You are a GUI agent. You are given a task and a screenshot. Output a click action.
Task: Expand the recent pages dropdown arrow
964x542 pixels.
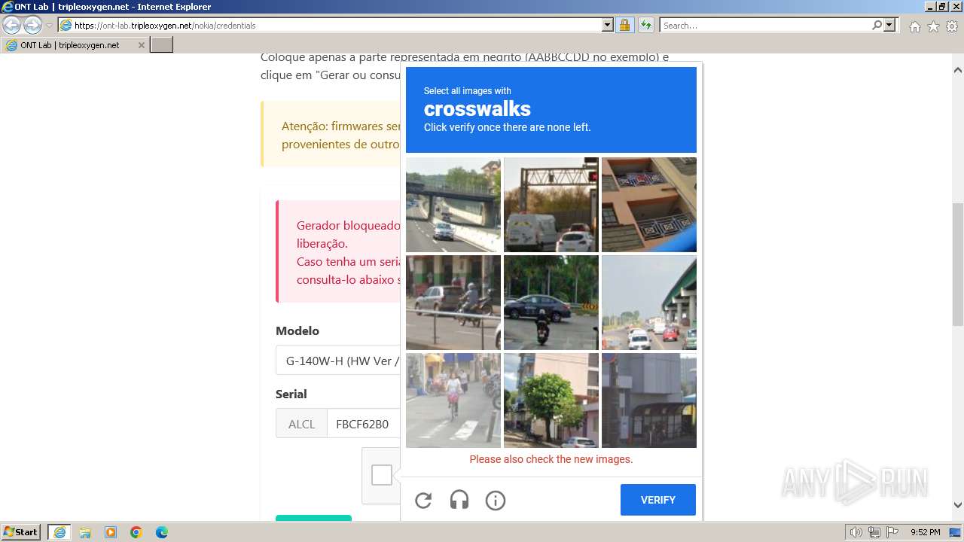pos(50,26)
